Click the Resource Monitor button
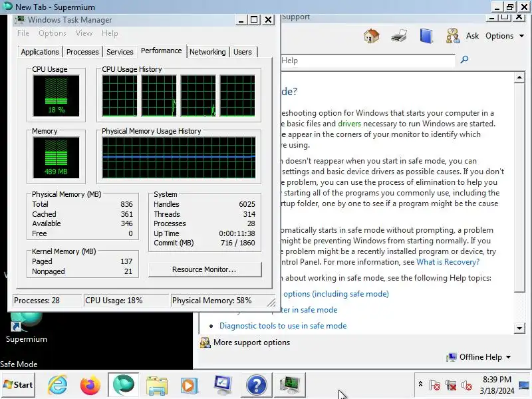The width and height of the screenshot is (532, 399). (x=205, y=269)
